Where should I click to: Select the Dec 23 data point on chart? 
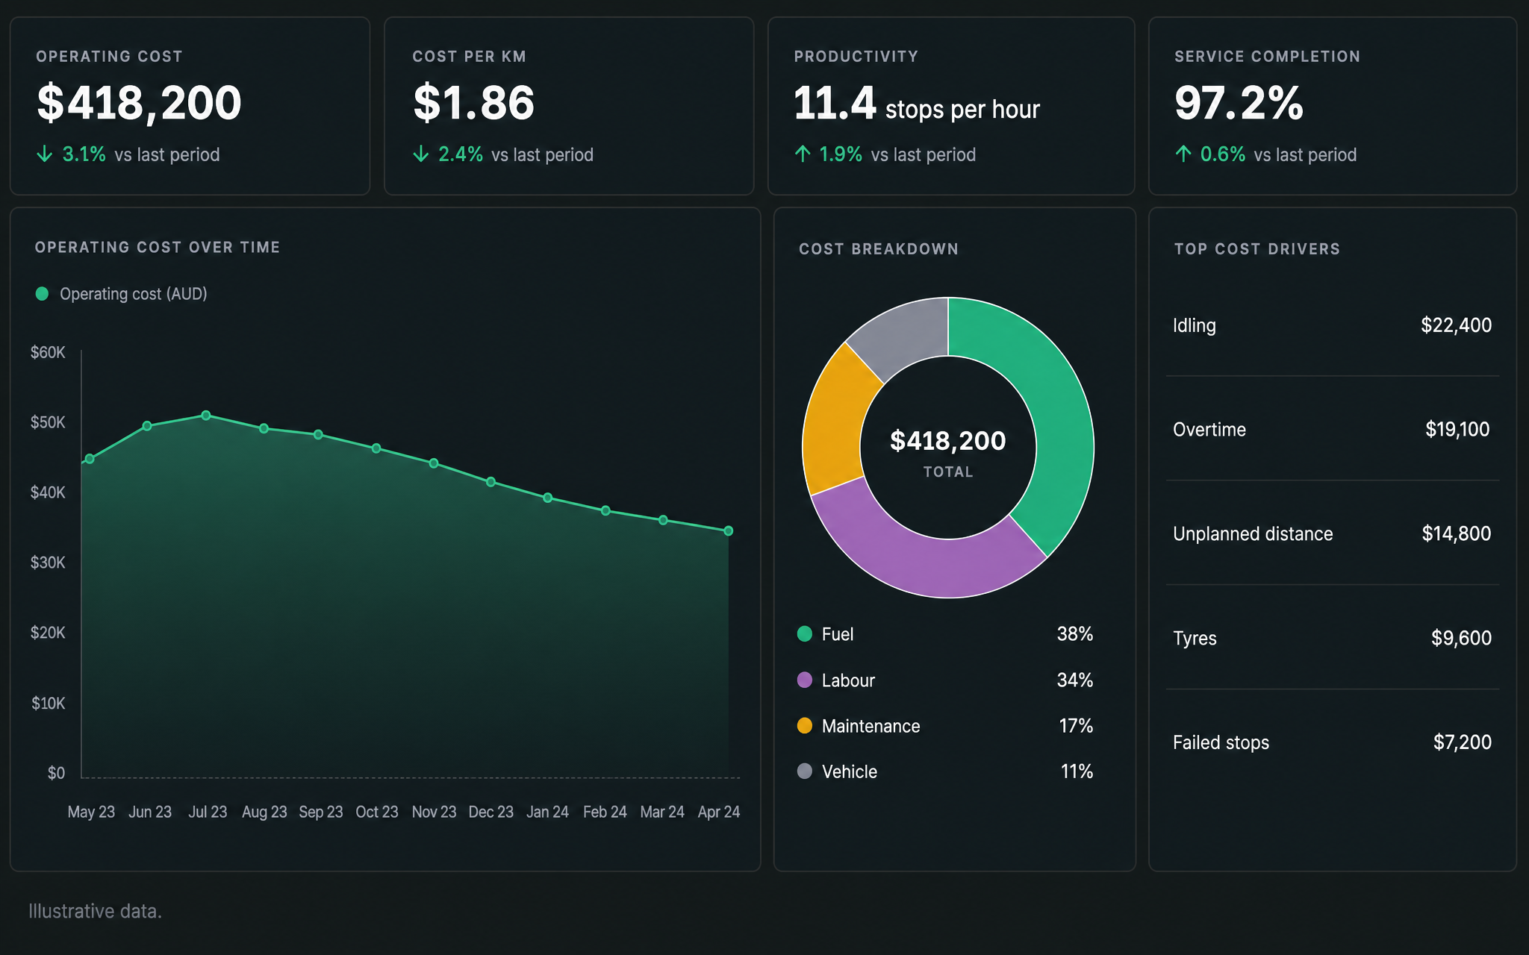pos(491,482)
